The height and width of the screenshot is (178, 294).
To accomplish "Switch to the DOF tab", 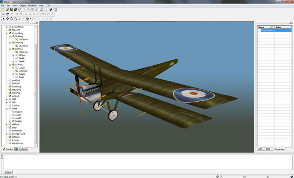I will coord(268,149).
